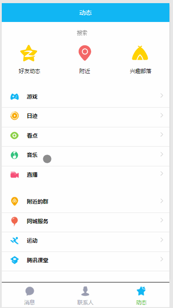Open the 腾讯课堂 list entry
The height and width of the screenshot is (308, 173).
point(86,261)
